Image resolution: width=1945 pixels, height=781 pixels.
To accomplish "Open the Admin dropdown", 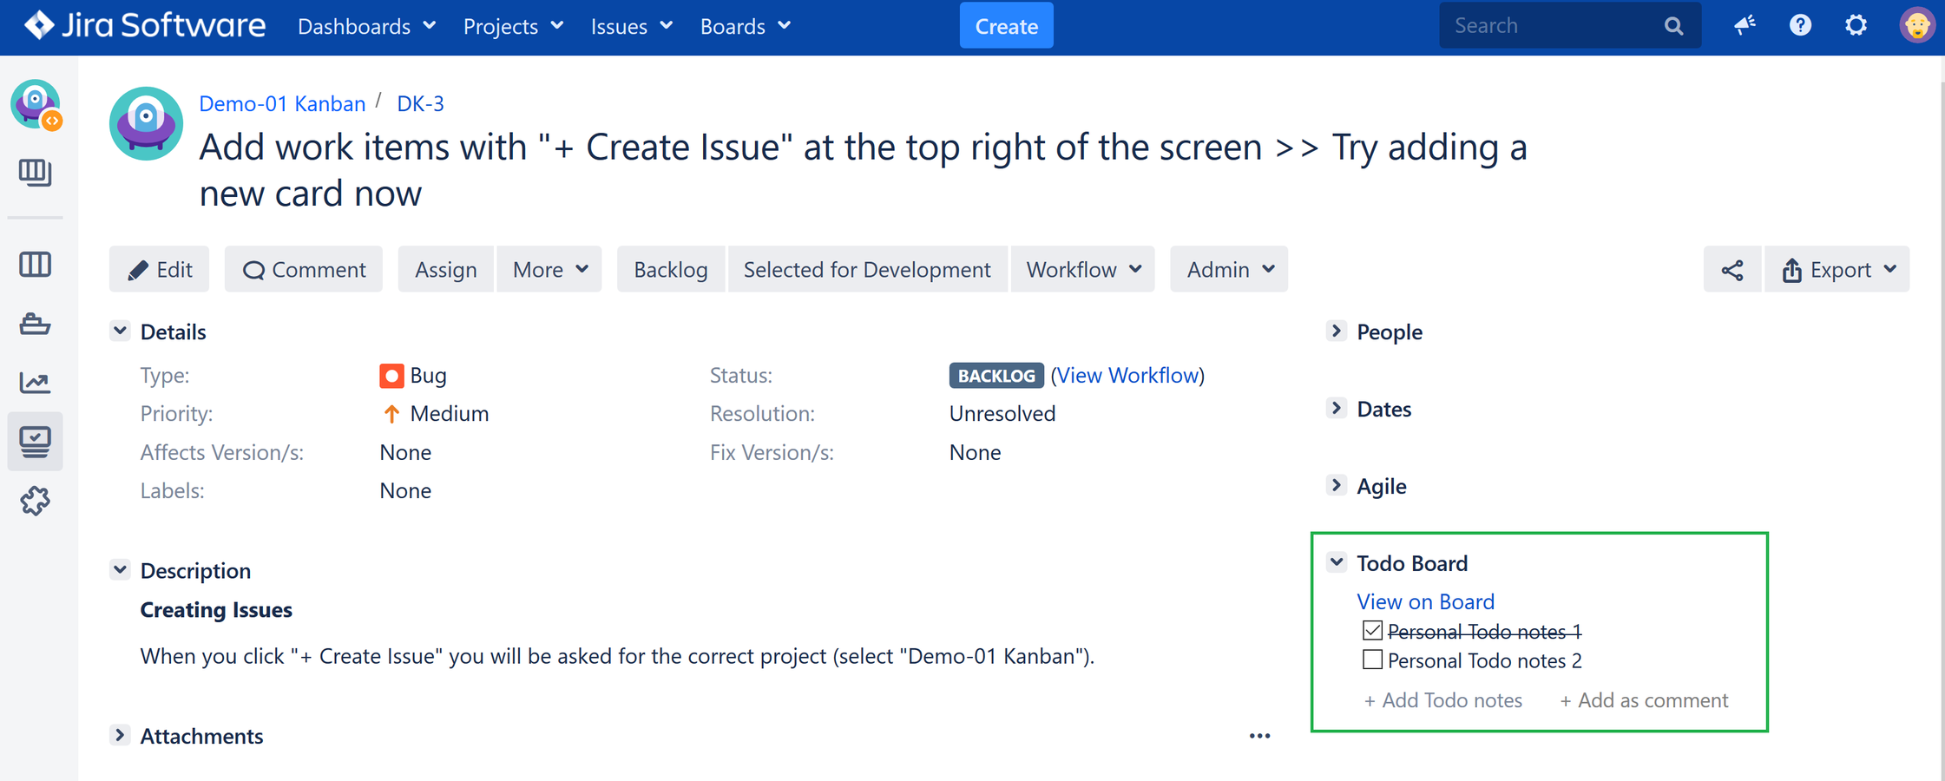I will coord(1229,270).
